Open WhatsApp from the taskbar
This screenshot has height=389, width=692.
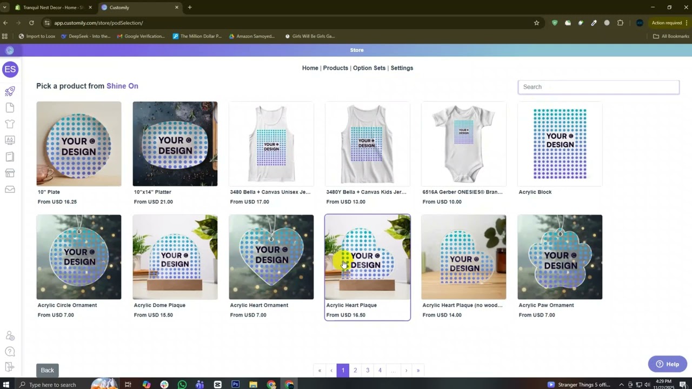point(182,385)
